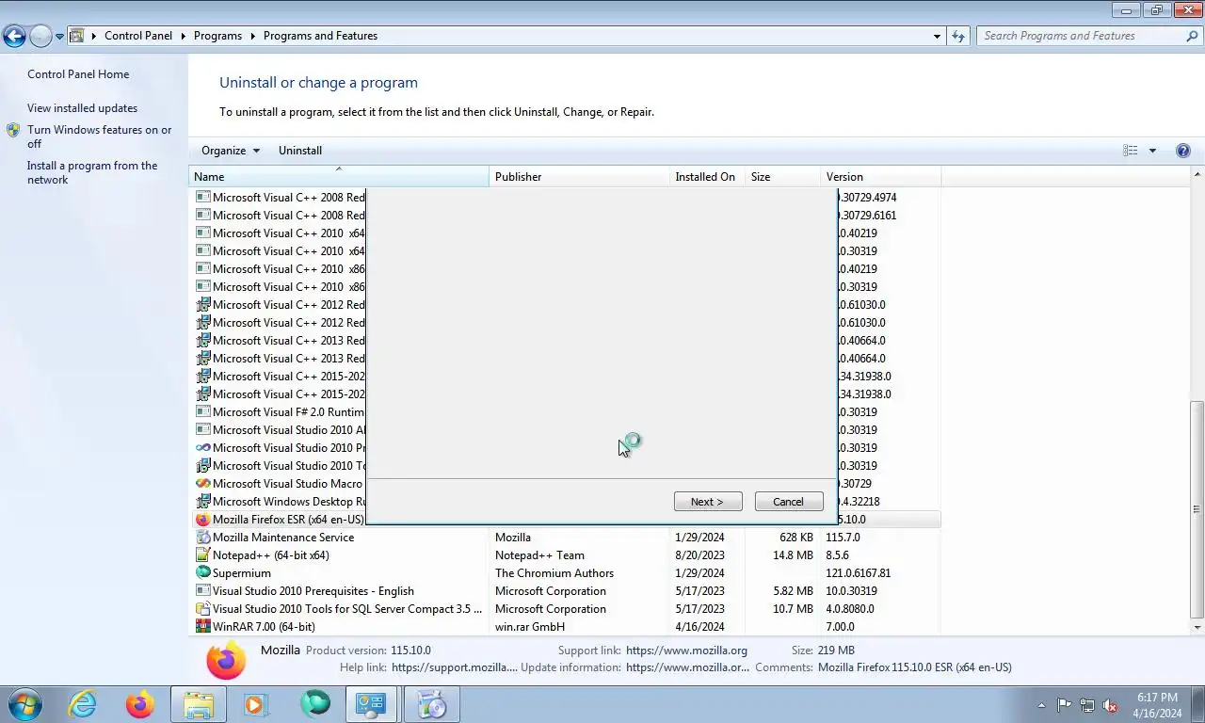Click Notepad++ Team publisher cell
The height and width of the screenshot is (723, 1205).
pos(539,555)
